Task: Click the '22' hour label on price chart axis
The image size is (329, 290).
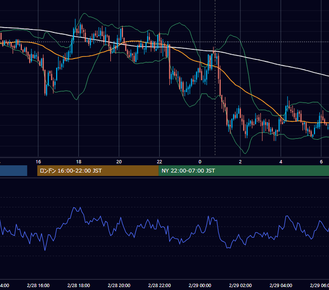Action: (160, 162)
